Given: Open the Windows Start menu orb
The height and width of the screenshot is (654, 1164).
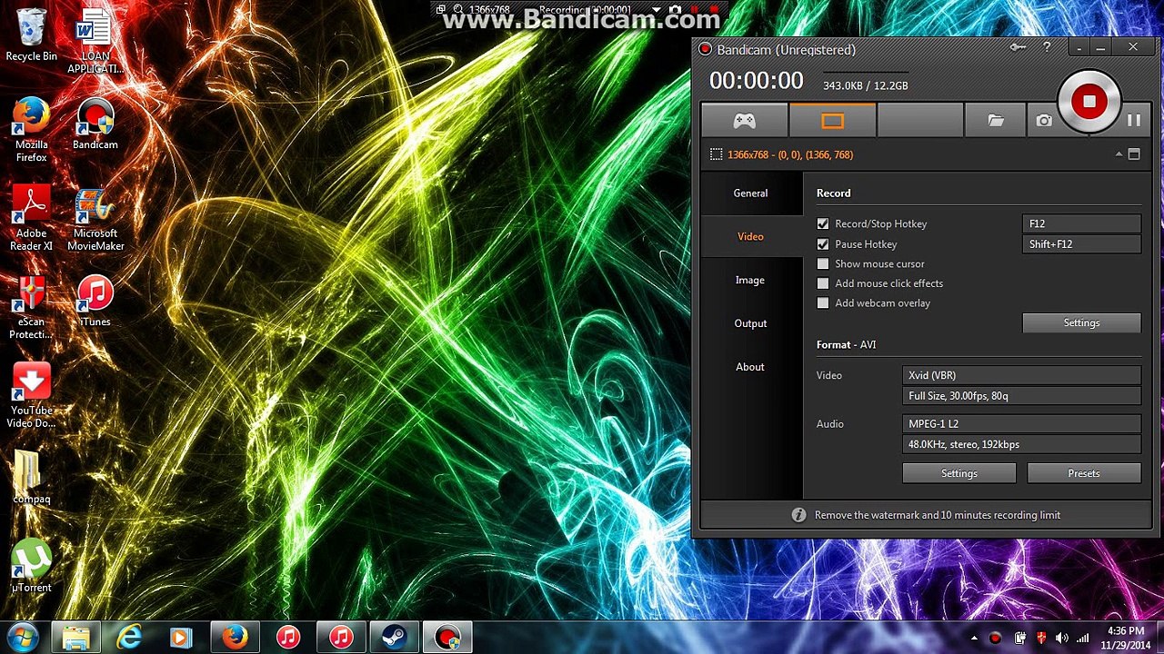Looking at the screenshot, I should click(22, 638).
